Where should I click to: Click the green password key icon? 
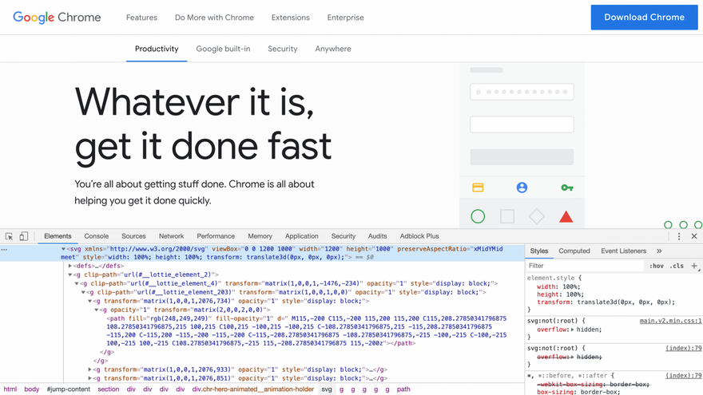pyautogui.click(x=567, y=188)
